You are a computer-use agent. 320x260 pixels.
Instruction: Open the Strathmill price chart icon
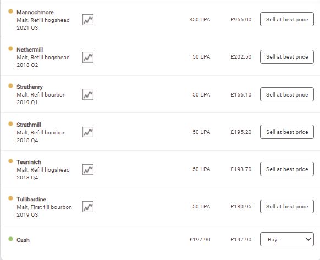(88, 132)
